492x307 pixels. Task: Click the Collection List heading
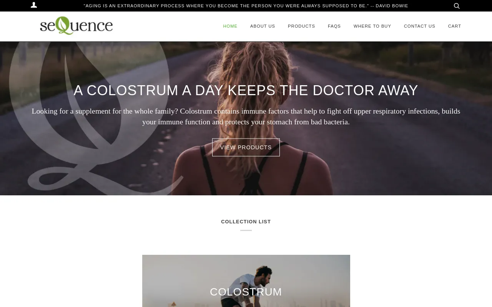(246, 222)
